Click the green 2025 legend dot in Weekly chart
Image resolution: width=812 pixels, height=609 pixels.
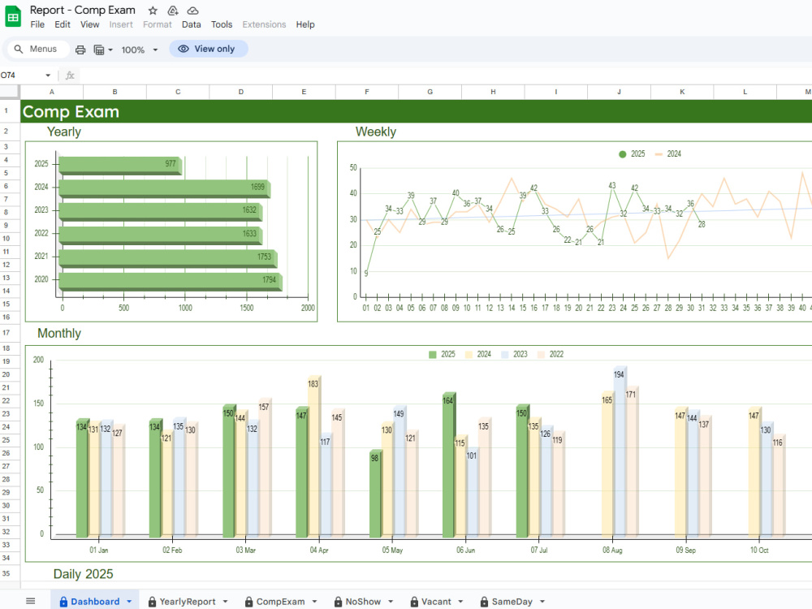pos(623,154)
